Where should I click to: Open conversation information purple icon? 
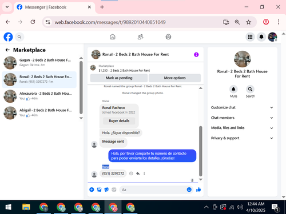[x=196, y=55]
